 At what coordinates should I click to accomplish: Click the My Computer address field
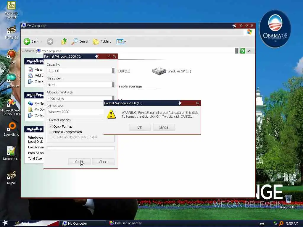click(x=135, y=51)
